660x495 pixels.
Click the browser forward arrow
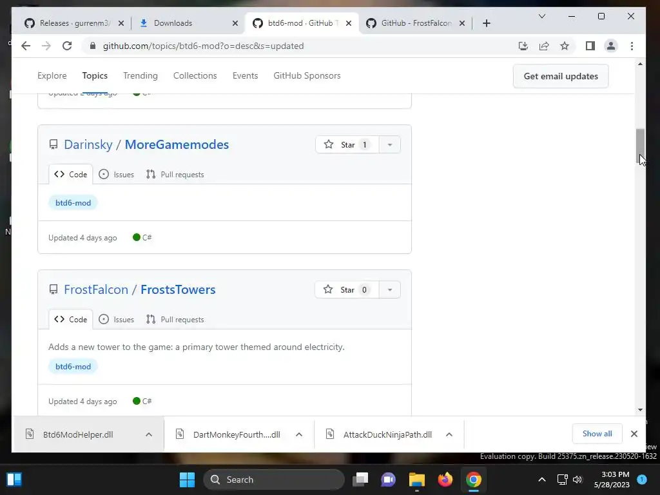[x=46, y=46]
